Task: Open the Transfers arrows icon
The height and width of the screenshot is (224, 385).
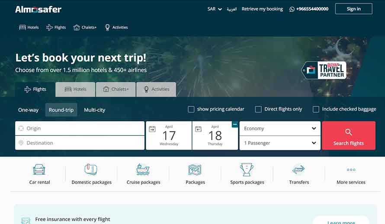Action: tap(298, 169)
